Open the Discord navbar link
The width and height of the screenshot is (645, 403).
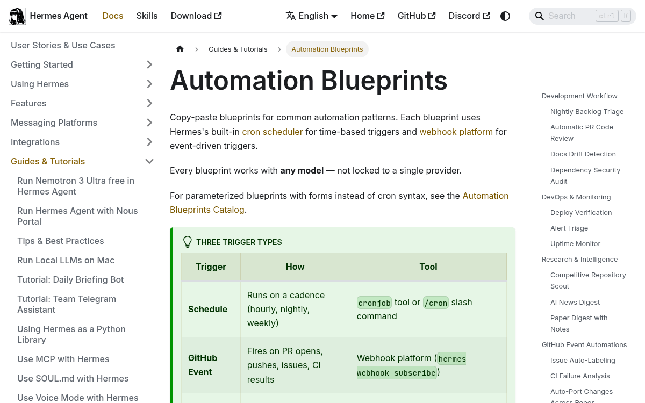pyautogui.click(x=470, y=16)
